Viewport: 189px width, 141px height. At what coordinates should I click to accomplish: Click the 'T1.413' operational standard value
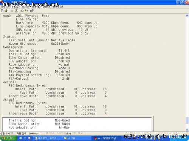point(64,51)
